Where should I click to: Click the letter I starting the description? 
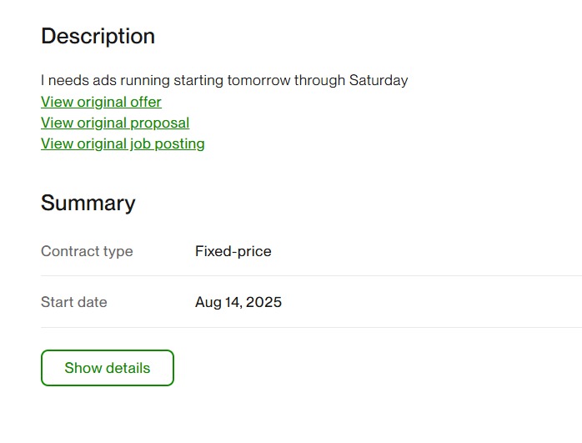click(43, 81)
